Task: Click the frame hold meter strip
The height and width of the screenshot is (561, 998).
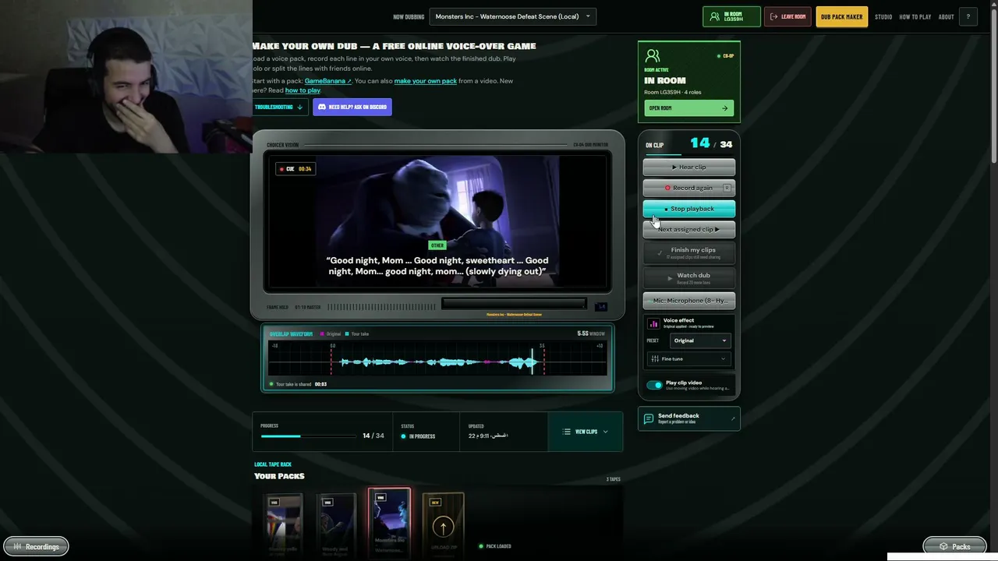Action: click(x=383, y=307)
